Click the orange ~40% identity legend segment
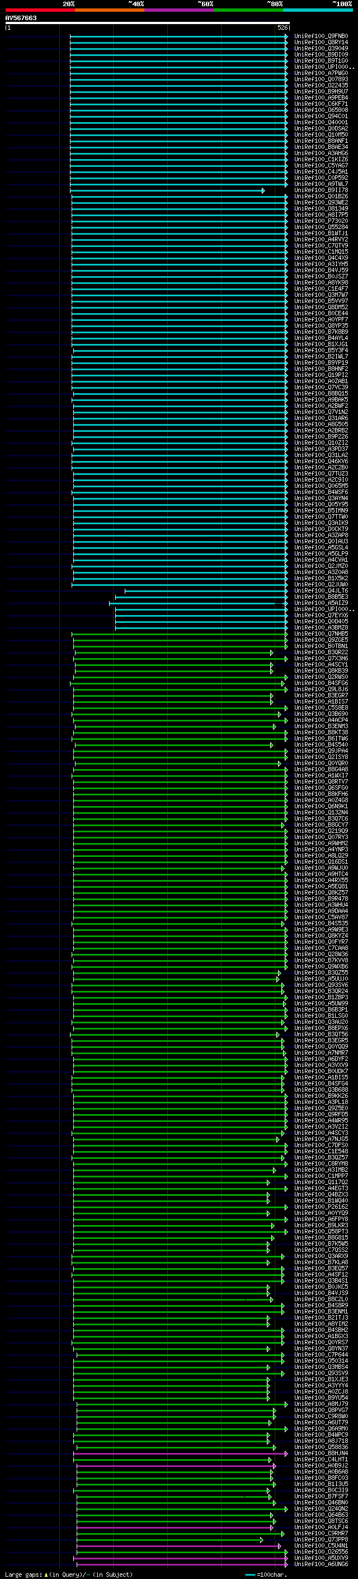 pos(110,10)
